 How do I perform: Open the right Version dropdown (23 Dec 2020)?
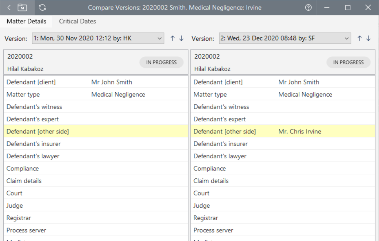pos(285,38)
